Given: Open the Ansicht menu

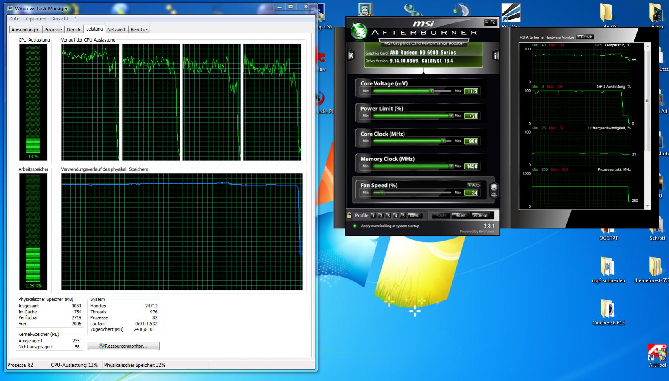Looking at the screenshot, I should (x=60, y=19).
